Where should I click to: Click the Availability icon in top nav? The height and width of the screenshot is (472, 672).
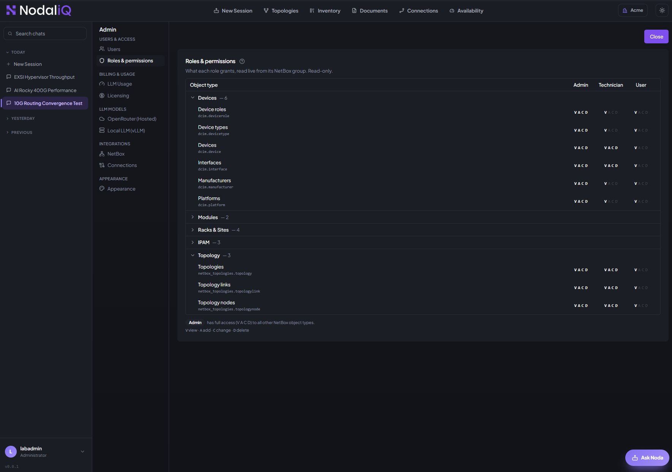[x=452, y=11]
